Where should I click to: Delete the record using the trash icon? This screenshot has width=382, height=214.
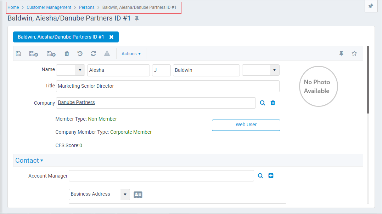tap(67, 53)
